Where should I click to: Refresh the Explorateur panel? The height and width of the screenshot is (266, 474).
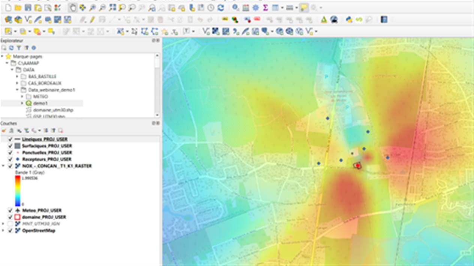click(x=11, y=48)
